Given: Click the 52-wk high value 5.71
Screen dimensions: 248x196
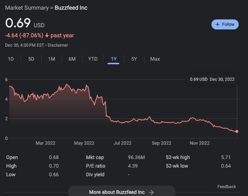Looking at the screenshot, I should click(226, 157).
